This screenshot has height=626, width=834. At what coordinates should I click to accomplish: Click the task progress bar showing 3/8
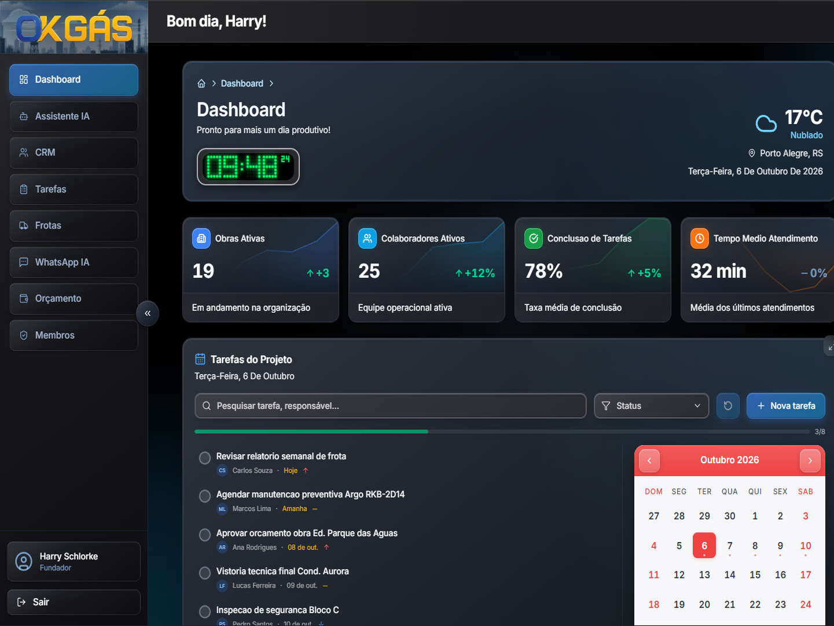(502, 432)
